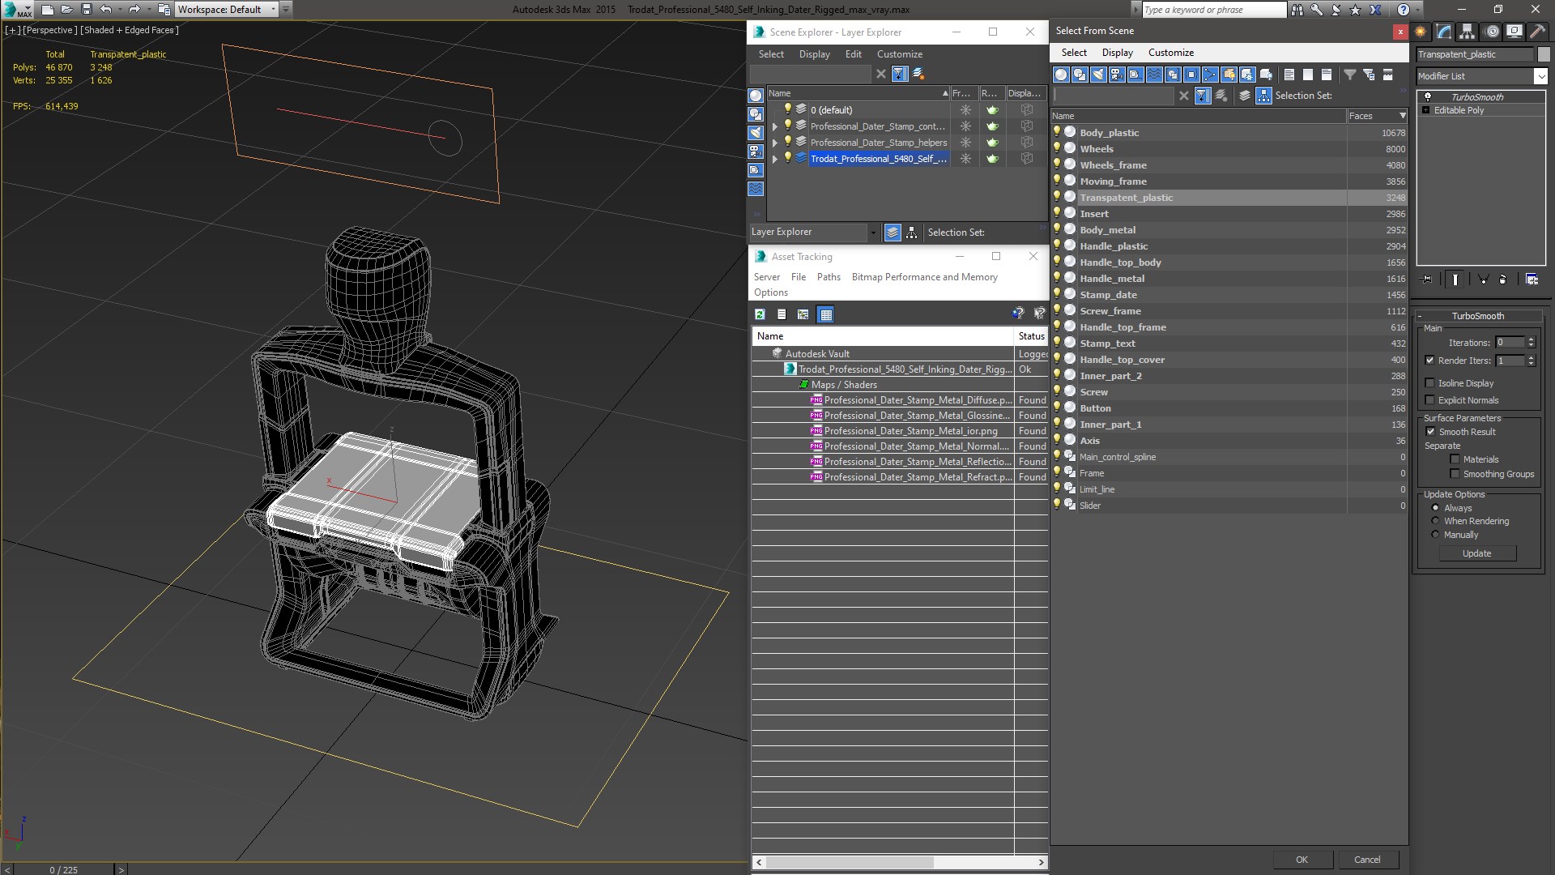Toggle Render Iters checkbox
This screenshot has width=1555, height=875.
(x=1429, y=361)
